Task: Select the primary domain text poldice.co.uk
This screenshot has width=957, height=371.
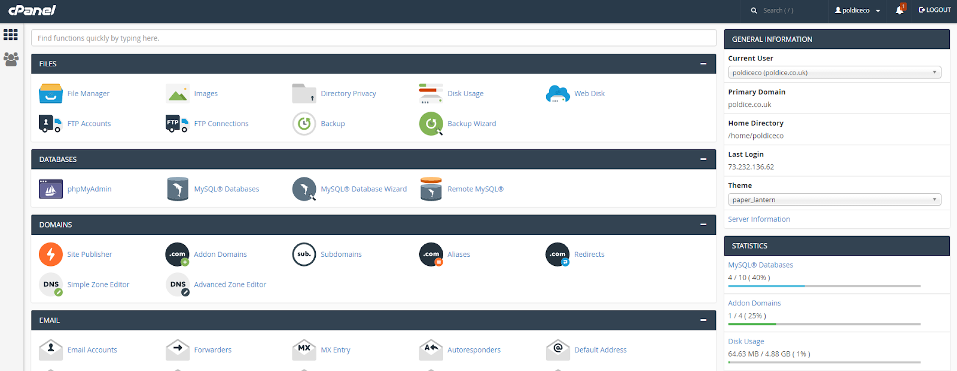Action: click(749, 105)
